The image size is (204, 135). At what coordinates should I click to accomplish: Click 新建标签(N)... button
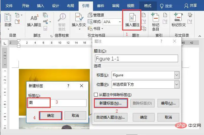(x=111, y=103)
